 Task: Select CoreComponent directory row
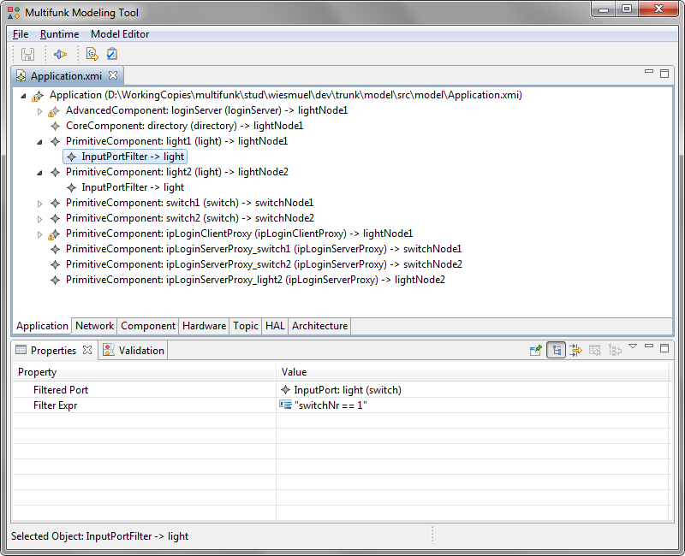click(184, 126)
